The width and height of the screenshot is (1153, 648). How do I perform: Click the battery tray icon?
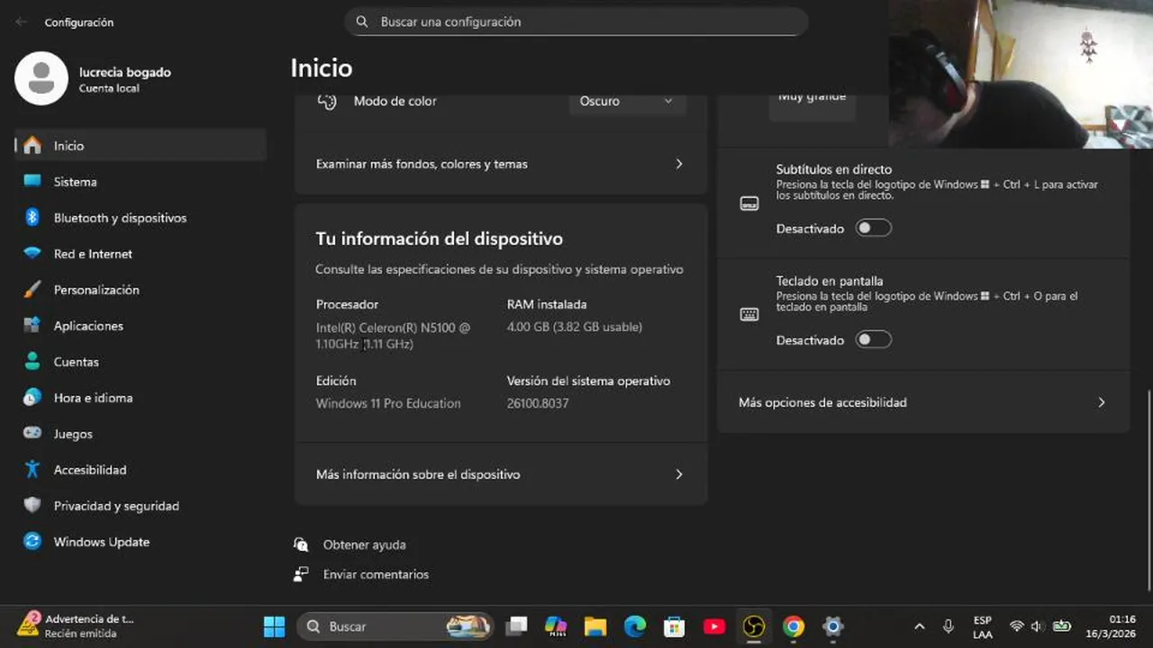pos(1062,626)
